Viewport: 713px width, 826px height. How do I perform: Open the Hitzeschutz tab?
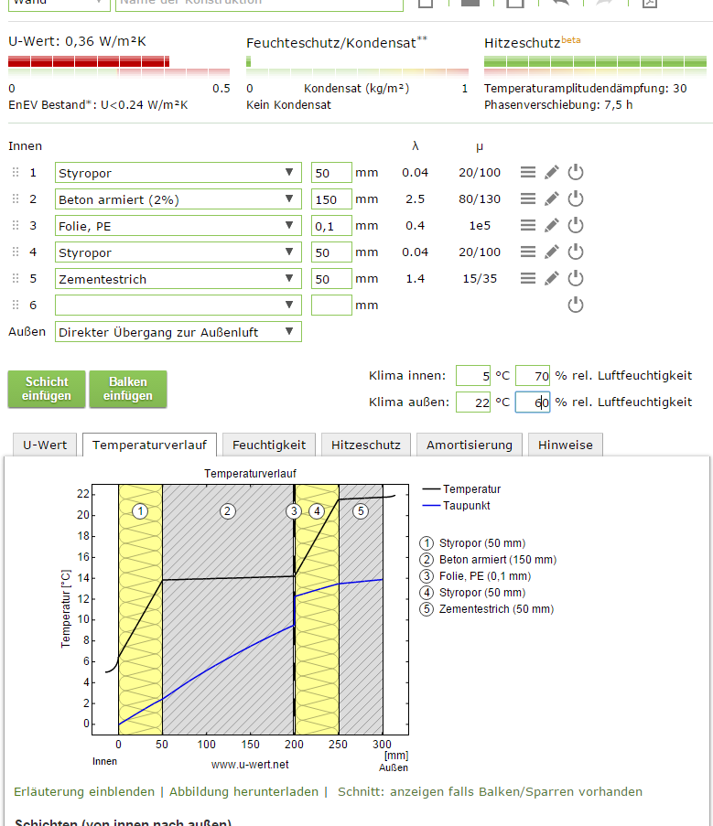pyautogui.click(x=365, y=445)
